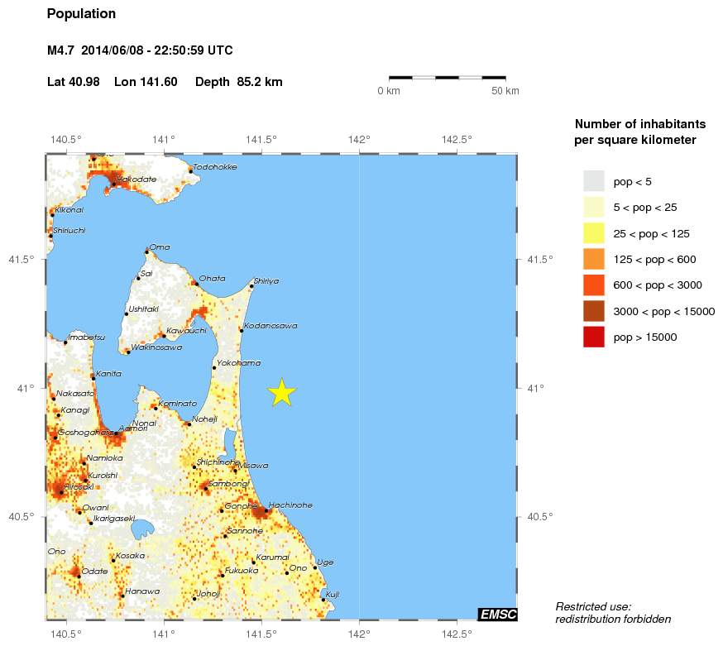The width and height of the screenshot is (723, 646).
Task: Click the yellow '25 < pop < 125' swatch
Action: coord(594,233)
